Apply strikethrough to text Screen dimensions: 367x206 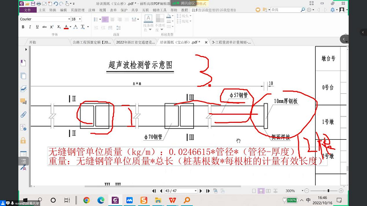pyautogui.click(x=44, y=27)
